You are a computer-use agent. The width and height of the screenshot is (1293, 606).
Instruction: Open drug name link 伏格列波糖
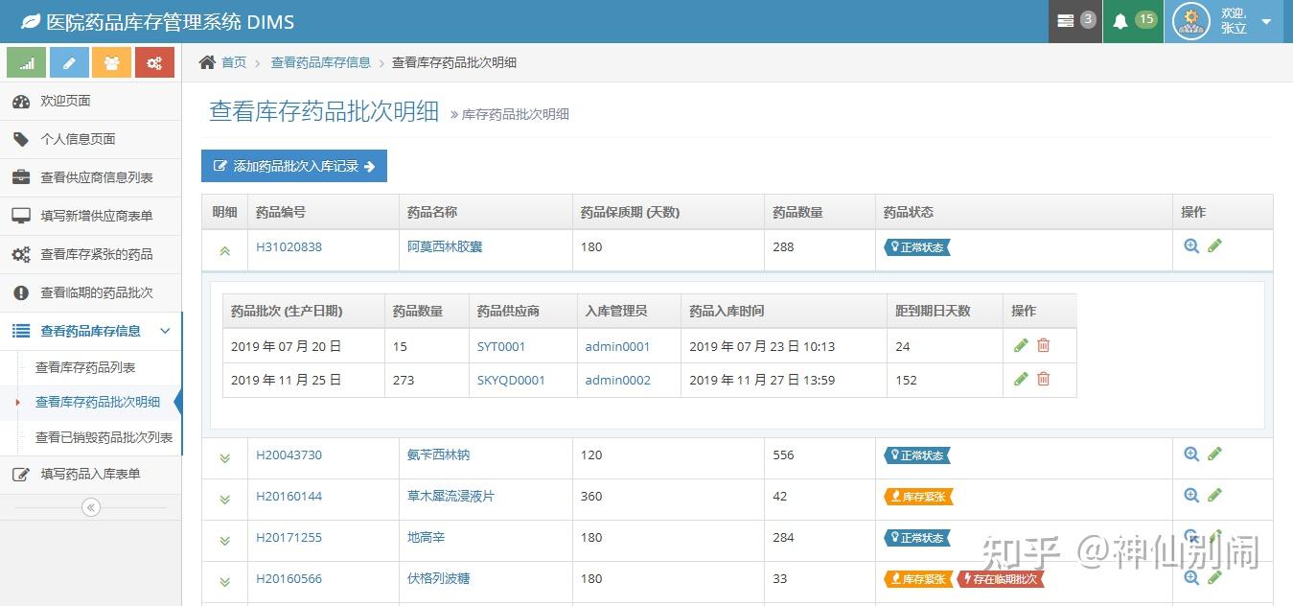click(439, 578)
